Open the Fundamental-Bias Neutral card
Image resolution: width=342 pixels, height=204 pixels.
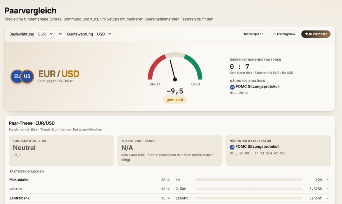click(x=62, y=150)
